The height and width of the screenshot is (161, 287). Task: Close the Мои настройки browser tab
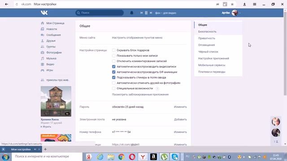39,149
